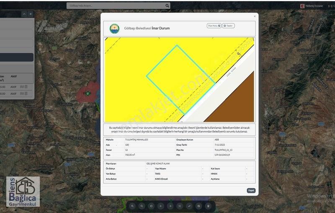Go to next map view with right arrow
The width and height of the screenshot is (335, 213).
170,206
